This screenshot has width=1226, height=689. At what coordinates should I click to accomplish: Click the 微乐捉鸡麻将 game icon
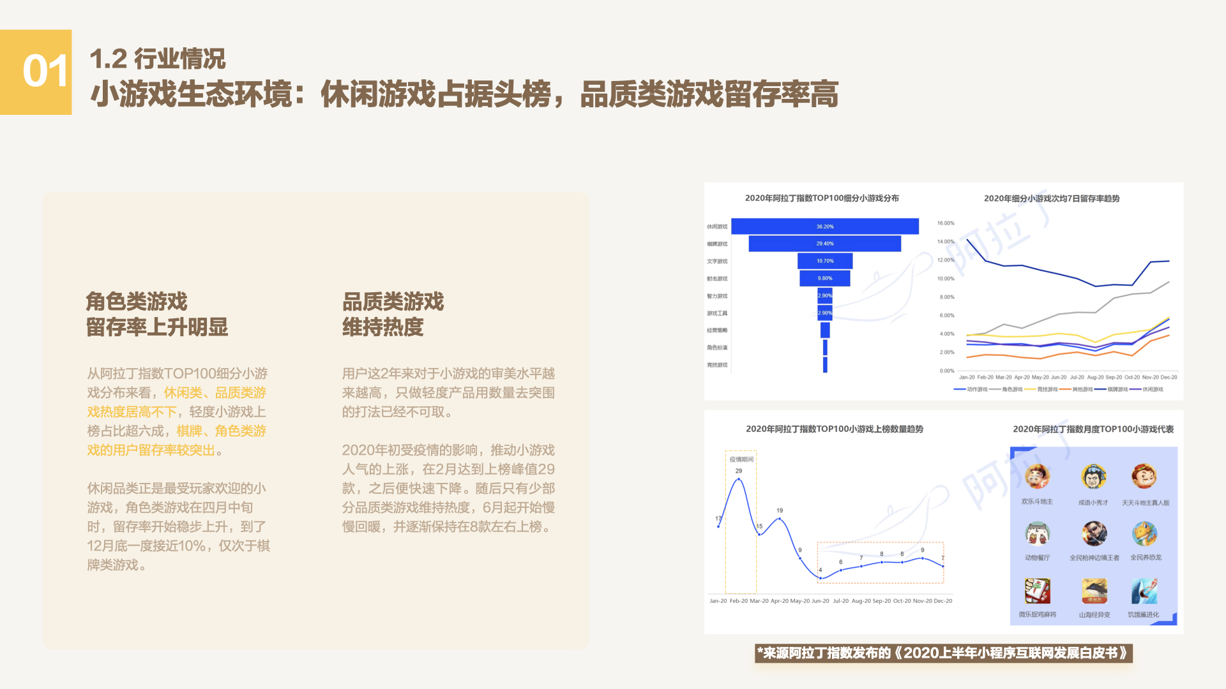1037,591
